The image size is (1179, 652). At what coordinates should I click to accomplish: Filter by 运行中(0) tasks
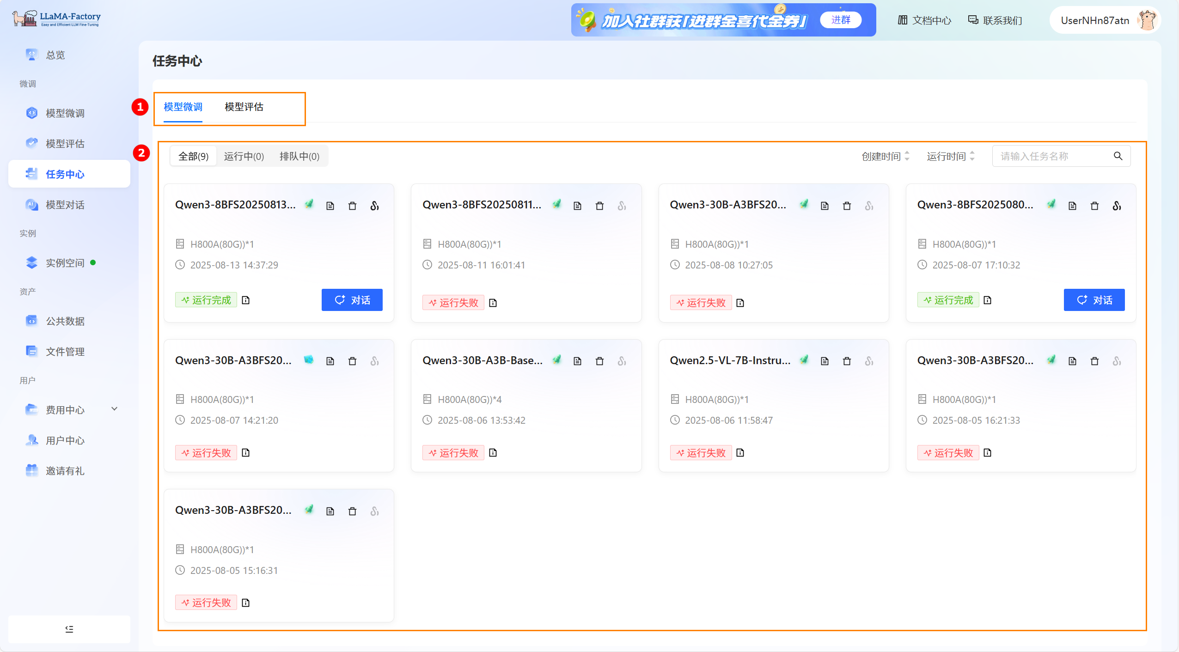click(244, 156)
